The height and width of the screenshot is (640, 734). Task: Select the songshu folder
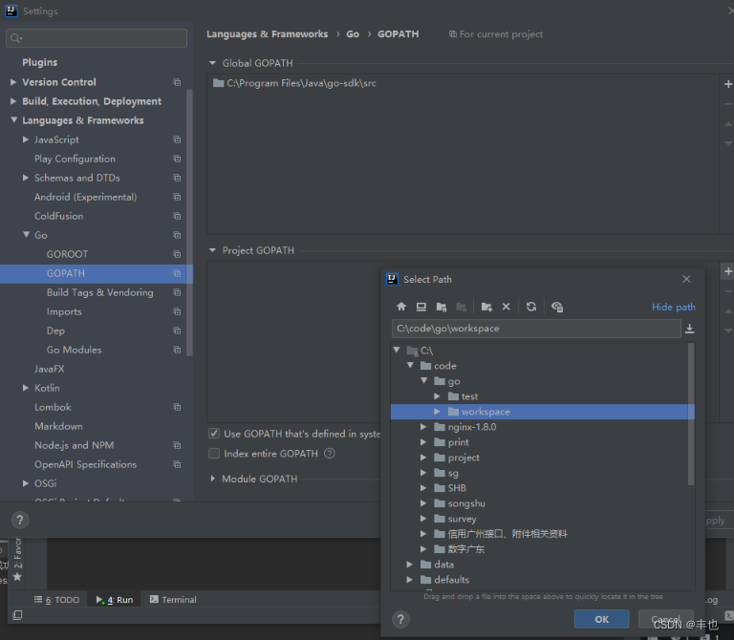point(466,503)
